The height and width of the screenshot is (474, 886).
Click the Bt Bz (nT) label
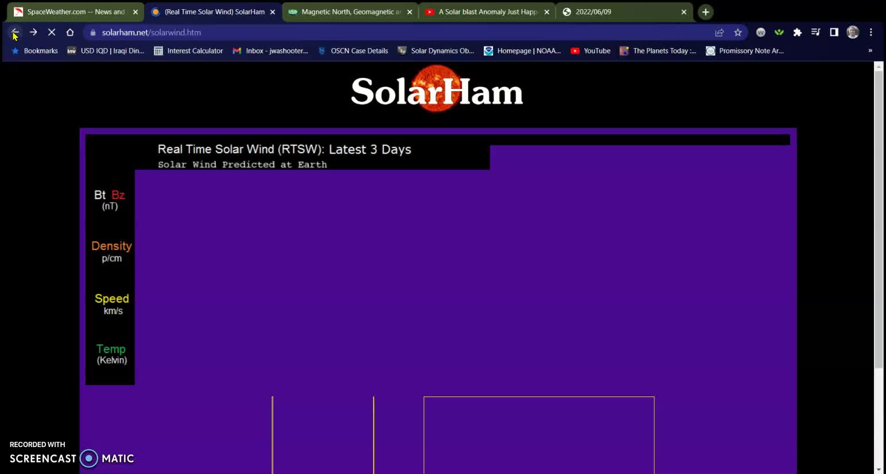[x=110, y=200]
